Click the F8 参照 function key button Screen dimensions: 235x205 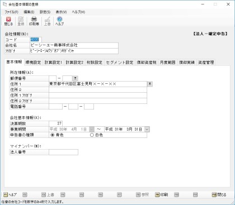143,195
